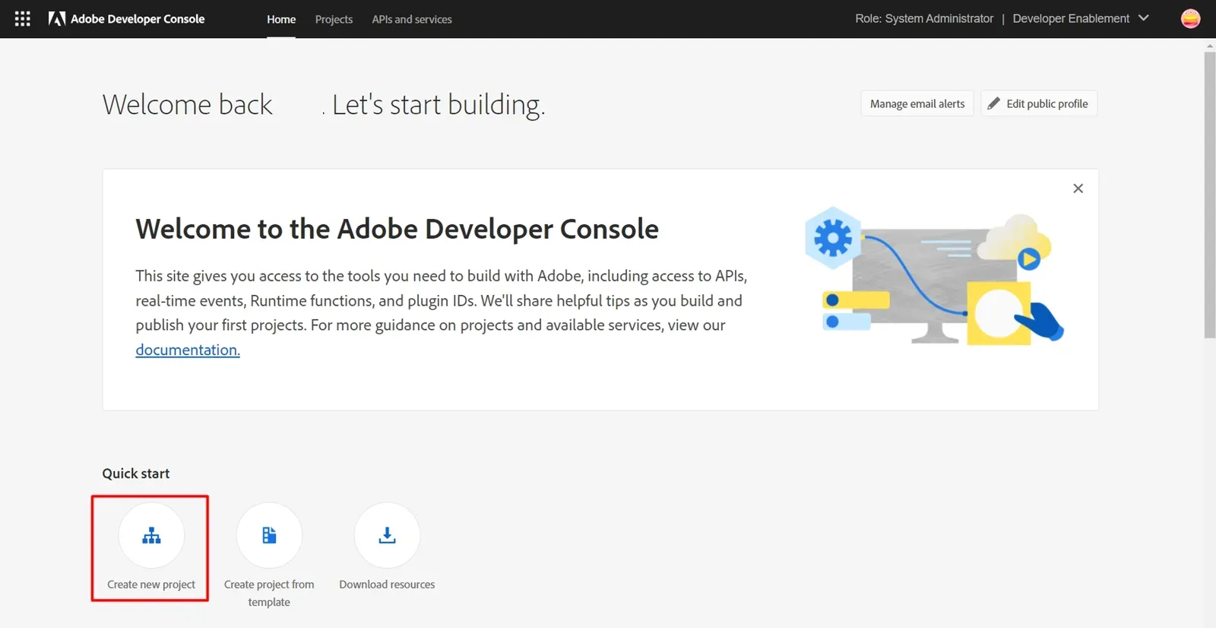The height and width of the screenshot is (628, 1216).
Task: Click the "Quick start" heading
Action: (x=136, y=474)
